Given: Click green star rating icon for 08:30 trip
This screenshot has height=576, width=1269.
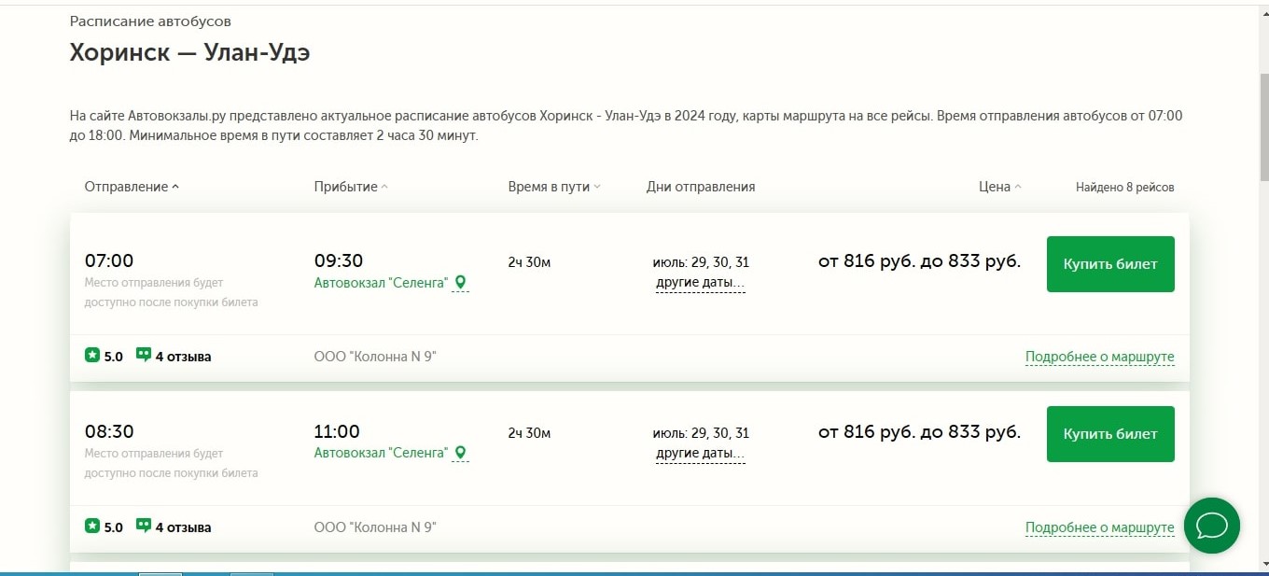Looking at the screenshot, I should (x=92, y=527).
